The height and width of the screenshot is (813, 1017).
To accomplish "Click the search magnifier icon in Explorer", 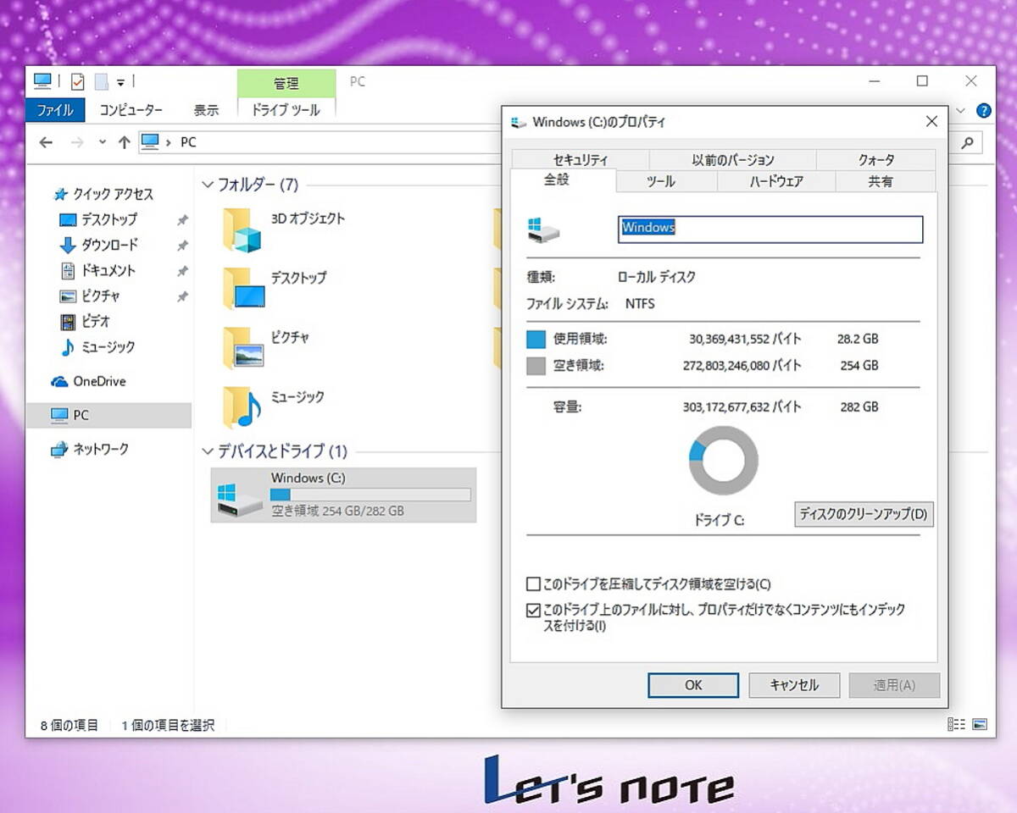I will [966, 142].
